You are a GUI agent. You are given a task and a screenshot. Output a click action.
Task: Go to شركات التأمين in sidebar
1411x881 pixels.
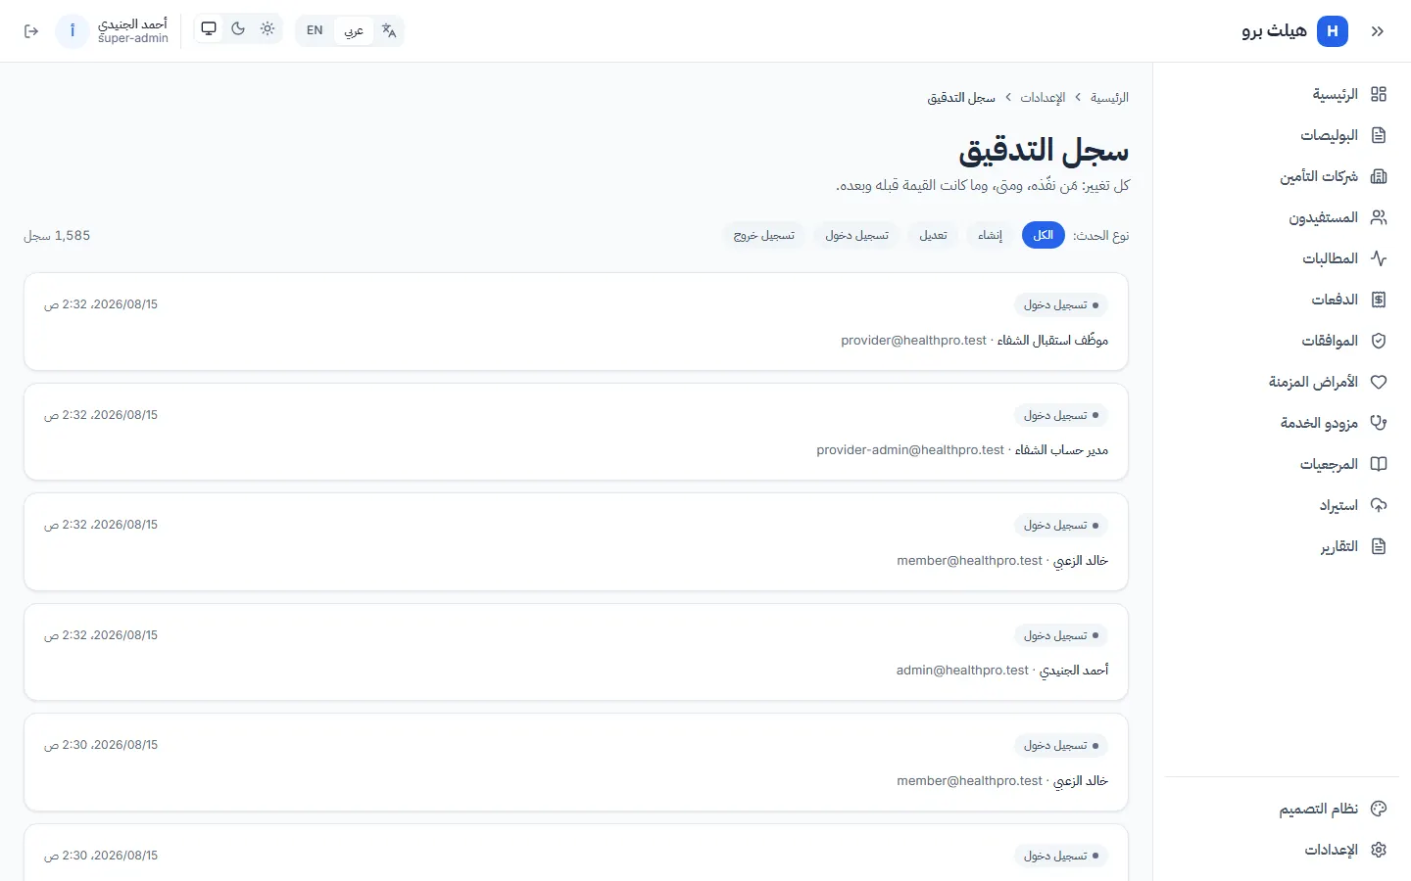(x=1282, y=176)
